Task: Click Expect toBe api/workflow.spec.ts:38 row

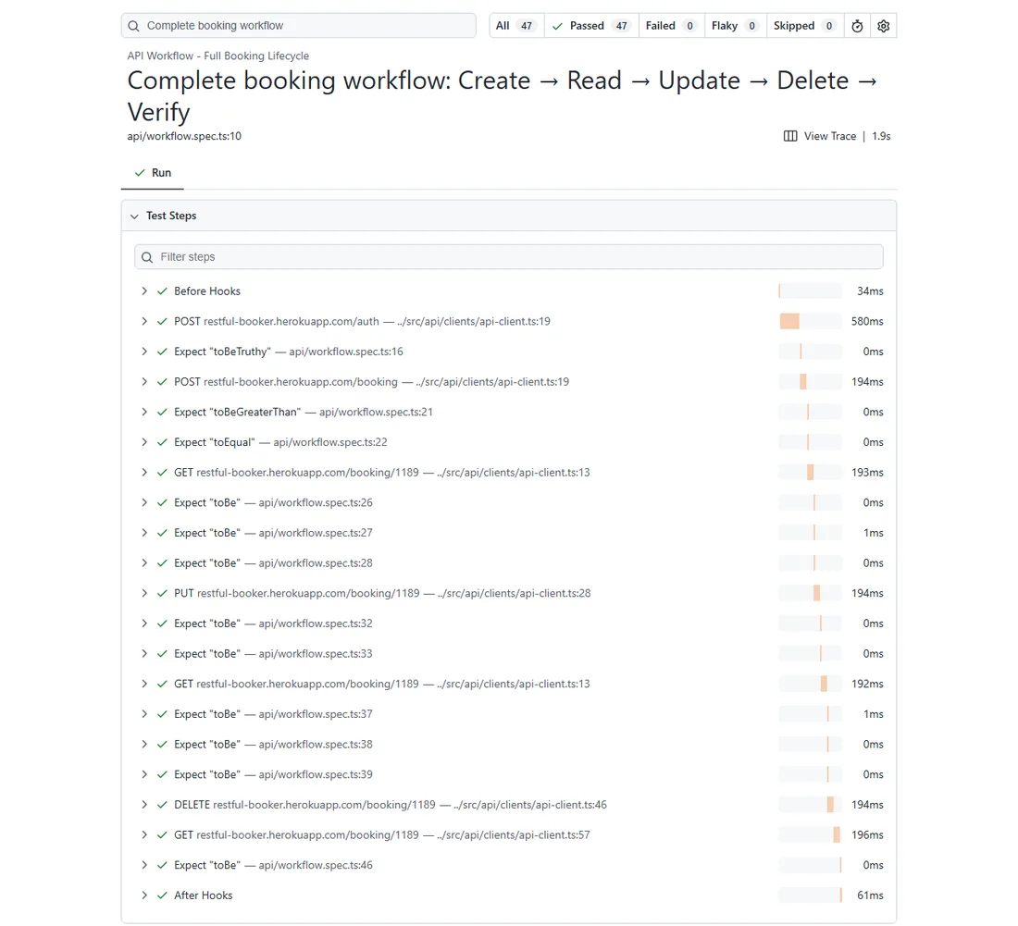Action: pyautogui.click(x=508, y=745)
